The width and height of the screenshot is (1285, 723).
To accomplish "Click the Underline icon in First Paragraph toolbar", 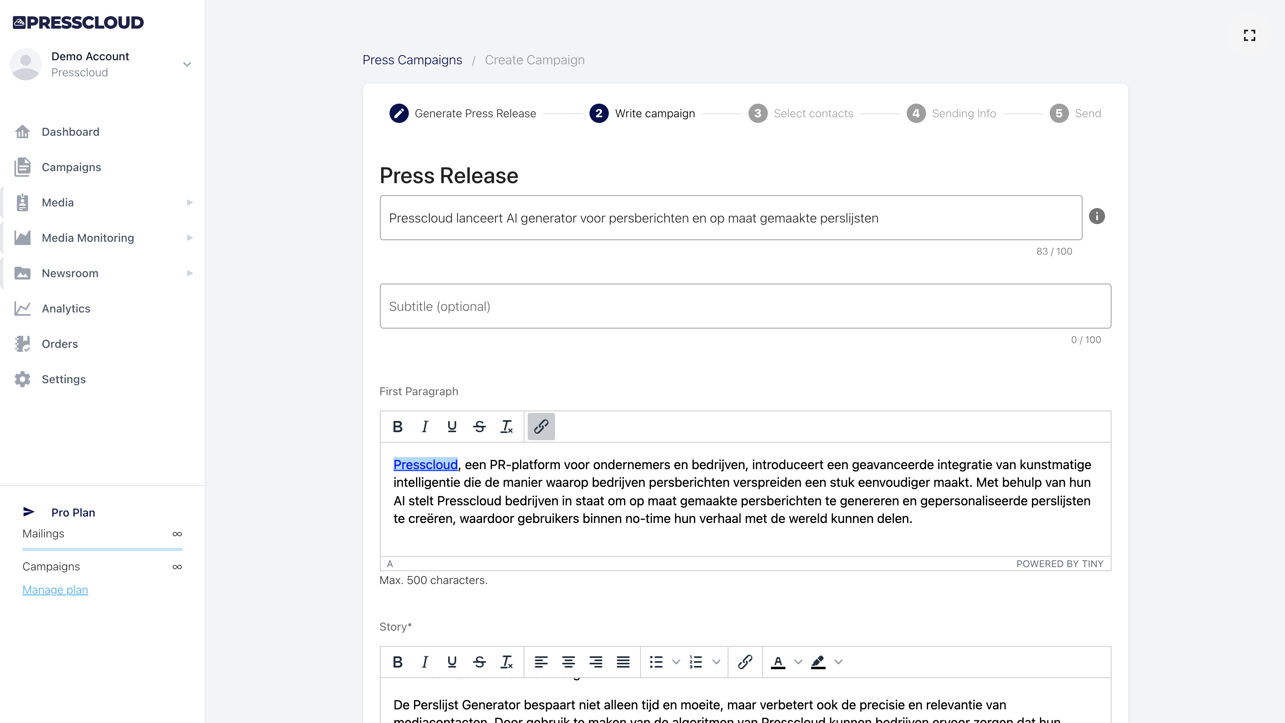I will coord(452,427).
